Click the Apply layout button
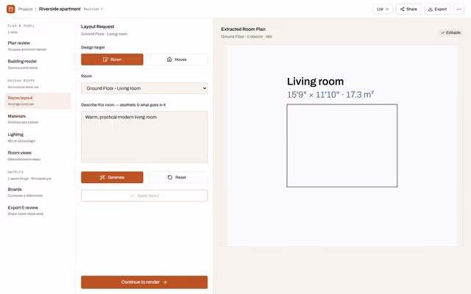 pyautogui.click(x=144, y=196)
